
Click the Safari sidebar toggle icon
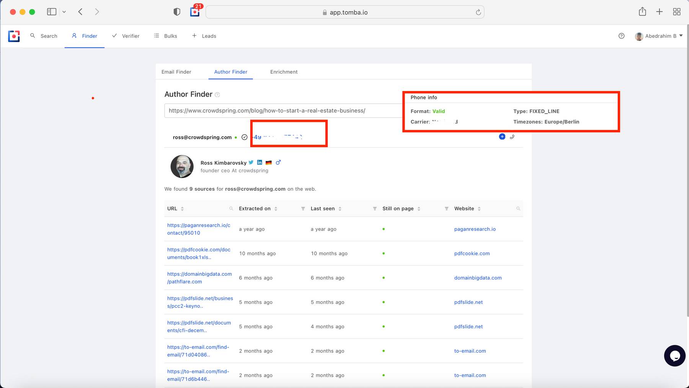tap(52, 12)
